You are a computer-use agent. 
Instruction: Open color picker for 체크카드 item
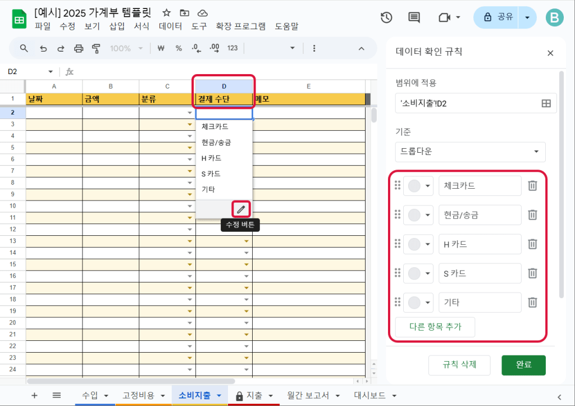coord(418,185)
